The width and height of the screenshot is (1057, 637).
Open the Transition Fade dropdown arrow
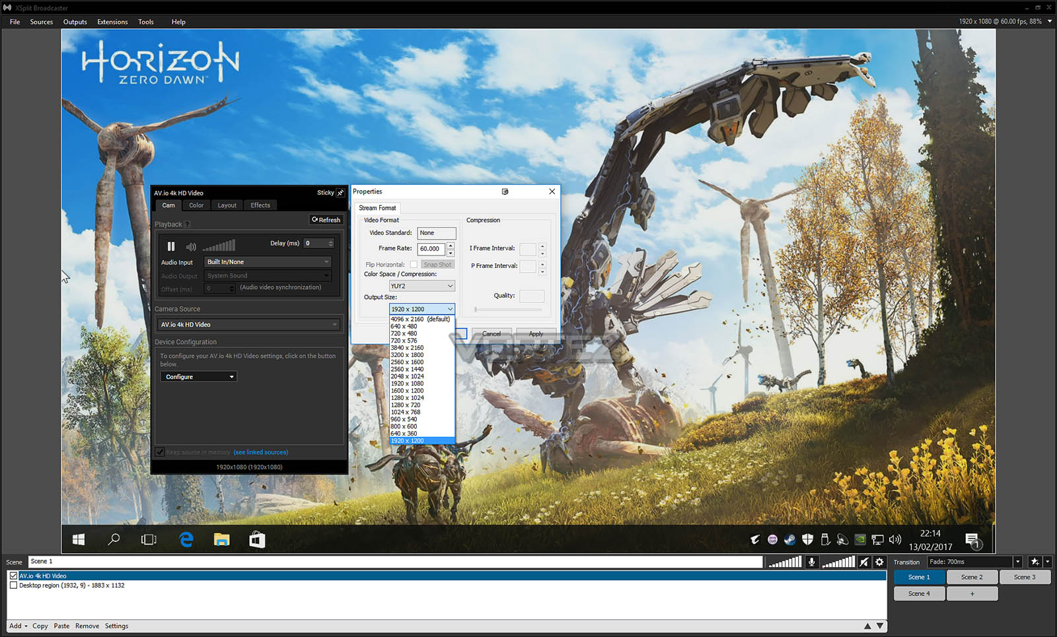point(1017,562)
